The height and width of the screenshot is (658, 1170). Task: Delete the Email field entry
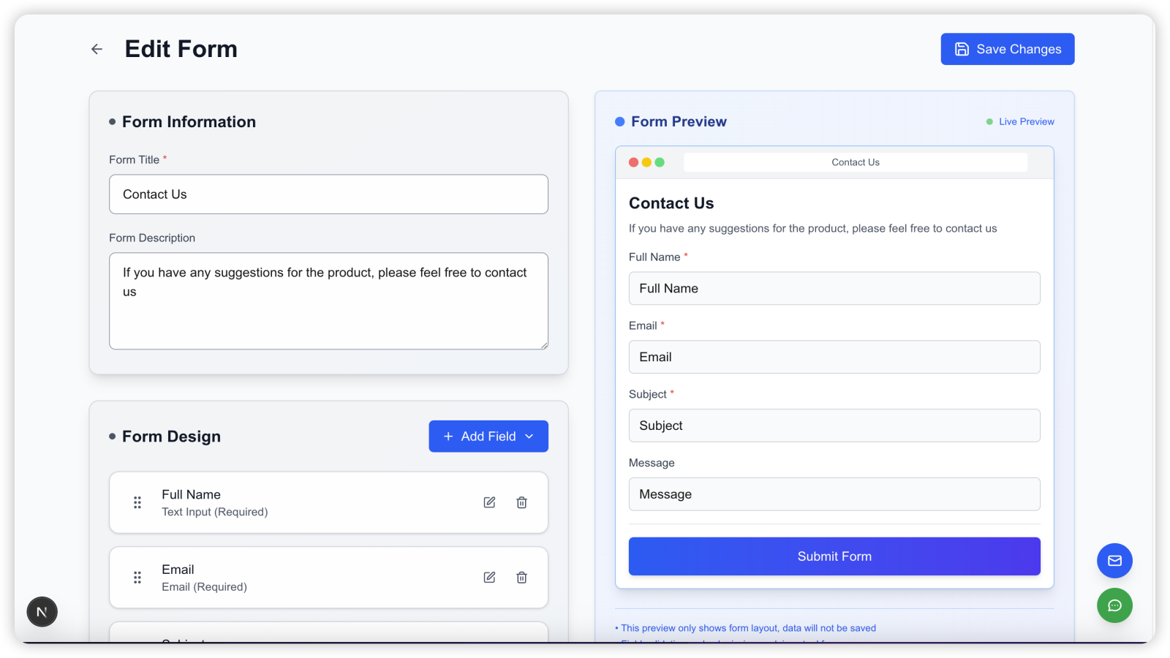click(521, 578)
